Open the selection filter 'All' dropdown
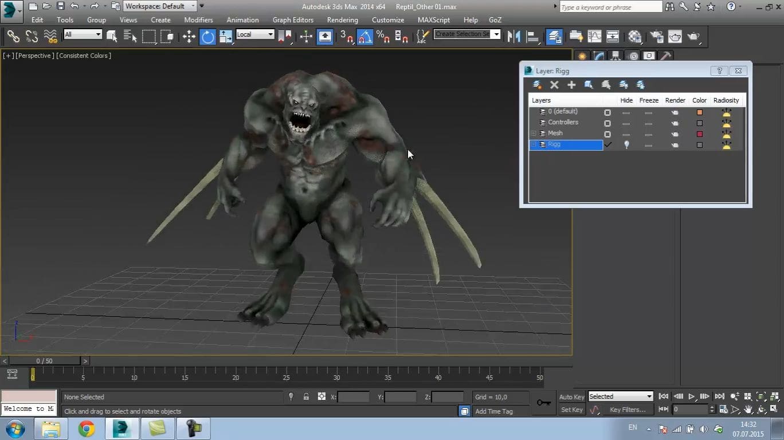Screen dimensions: 784x440 [x=83, y=34]
